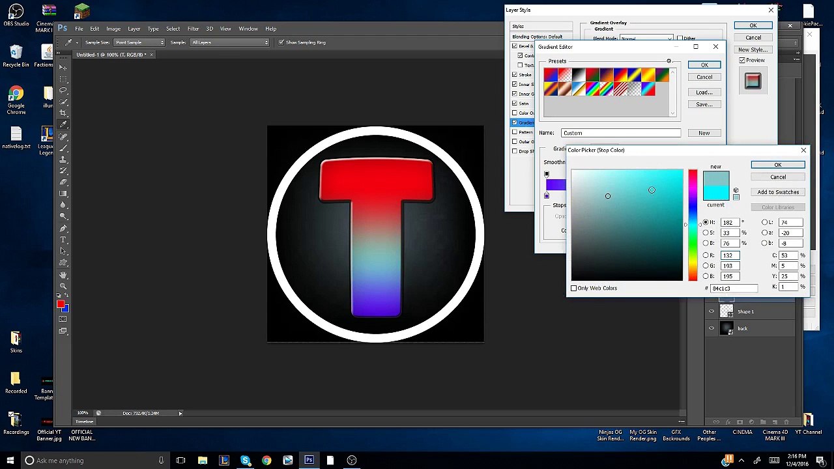
Task: Select the R red radio button
Action: [x=706, y=255]
